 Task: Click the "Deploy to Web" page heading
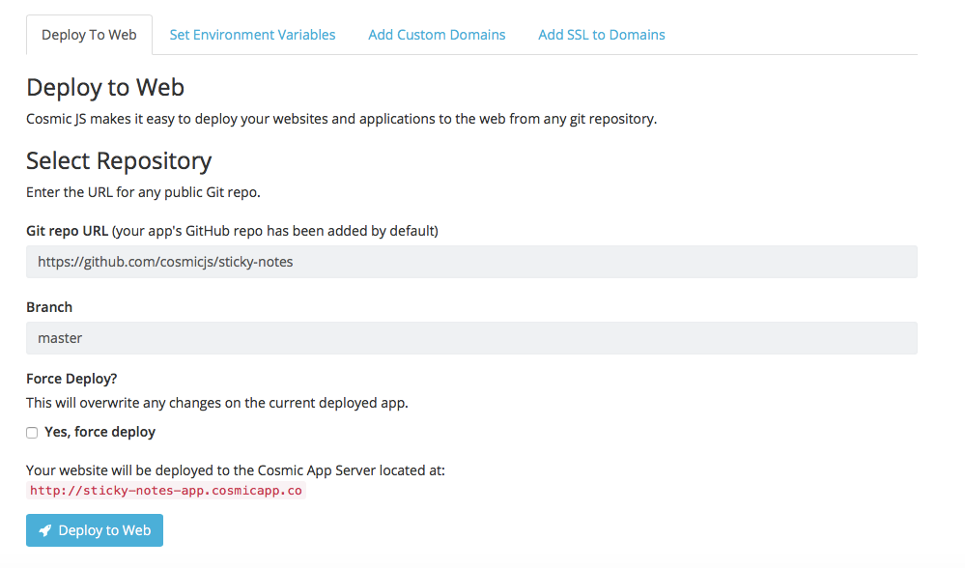(x=105, y=87)
